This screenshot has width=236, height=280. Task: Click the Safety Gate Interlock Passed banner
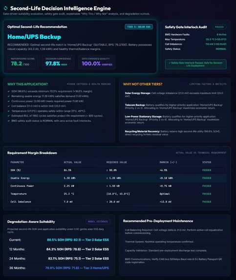pos(195,65)
